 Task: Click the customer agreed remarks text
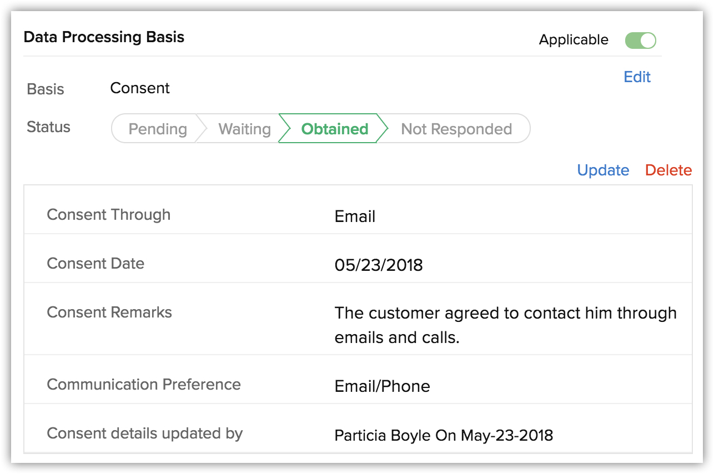coord(505,325)
